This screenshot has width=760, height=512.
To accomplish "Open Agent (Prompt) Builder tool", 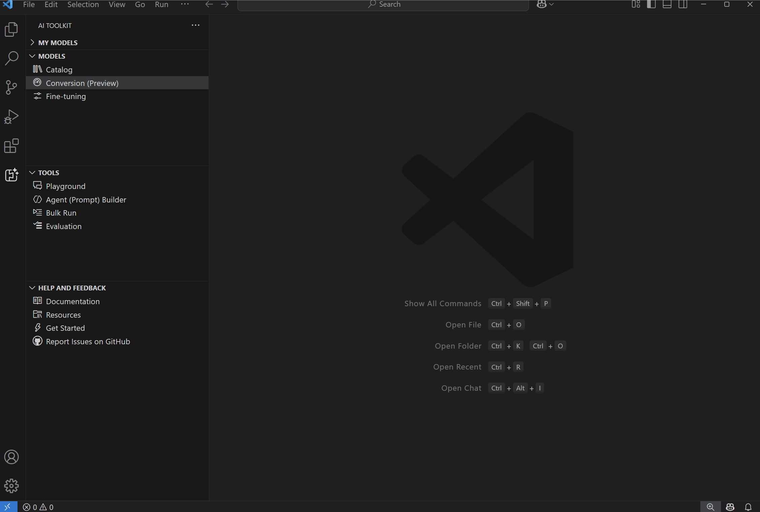I will tap(86, 200).
